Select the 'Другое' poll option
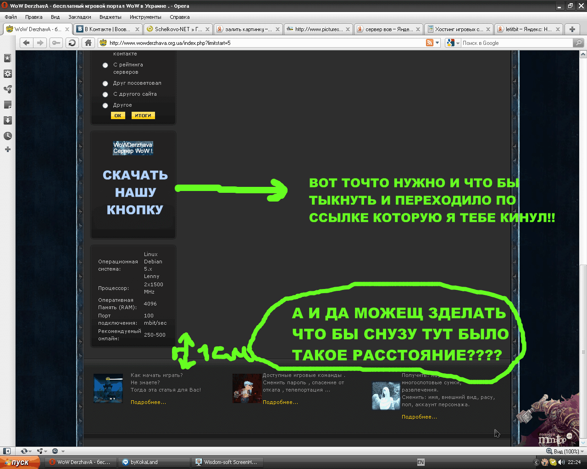This screenshot has height=469, width=587. [x=105, y=105]
